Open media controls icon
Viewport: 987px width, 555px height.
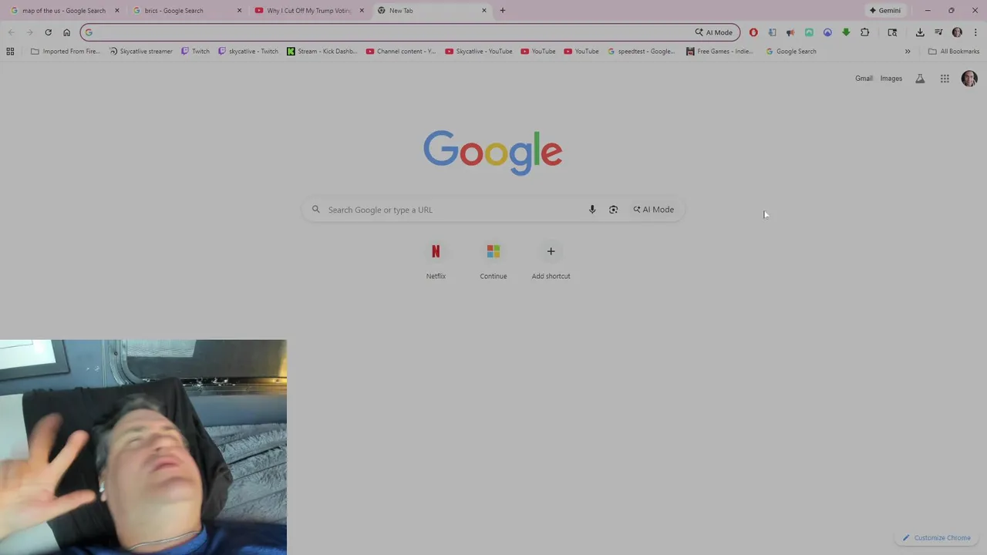(x=938, y=32)
